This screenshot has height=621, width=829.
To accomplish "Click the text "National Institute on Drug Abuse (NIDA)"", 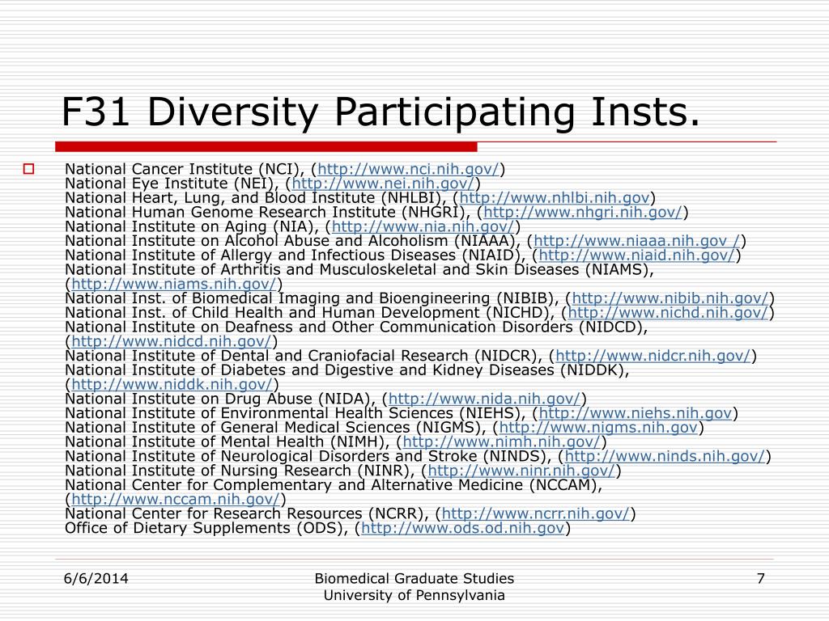I will 215,399.
